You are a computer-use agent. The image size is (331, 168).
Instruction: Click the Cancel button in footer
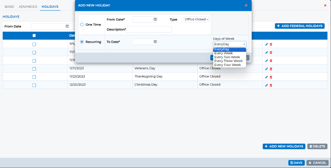[317, 163]
